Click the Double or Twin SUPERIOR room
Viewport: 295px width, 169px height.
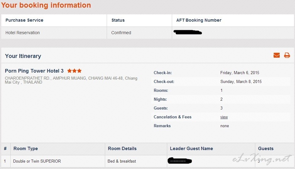click(x=37, y=161)
